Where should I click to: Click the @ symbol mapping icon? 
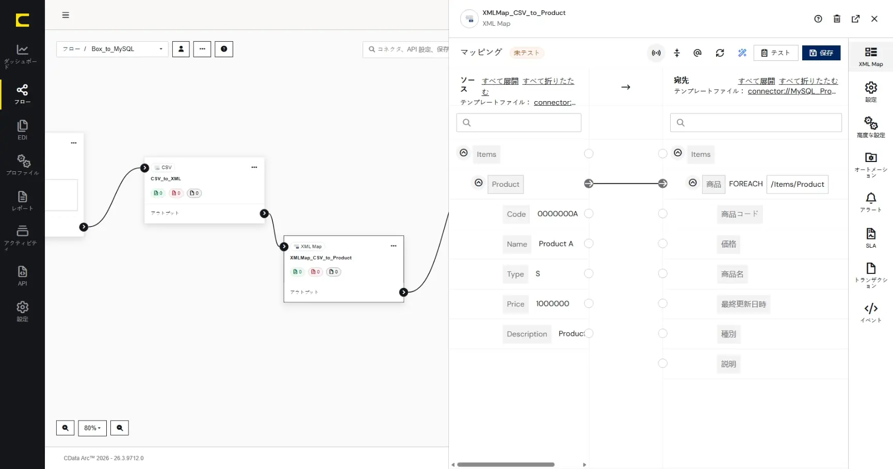point(697,53)
